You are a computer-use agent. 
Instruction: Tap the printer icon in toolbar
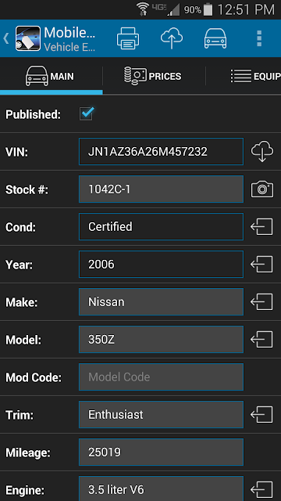[128, 38]
